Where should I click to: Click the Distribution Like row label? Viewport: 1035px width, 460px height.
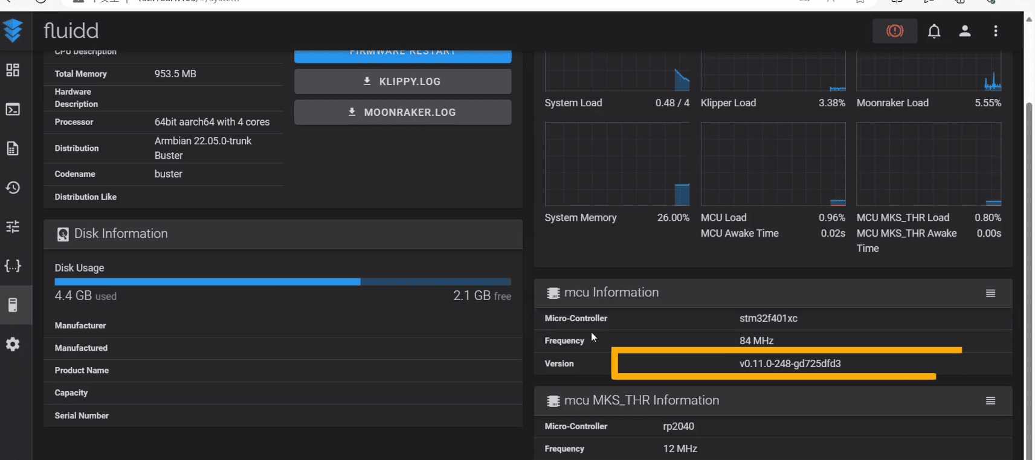(85, 197)
